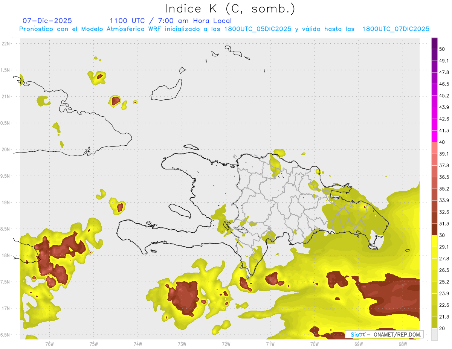Click the colorbar value label 37.8
This screenshot has width=452, height=349.
coord(444,165)
